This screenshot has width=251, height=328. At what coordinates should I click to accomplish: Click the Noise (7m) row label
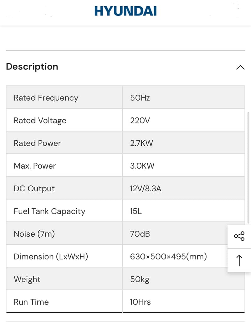[34, 234]
